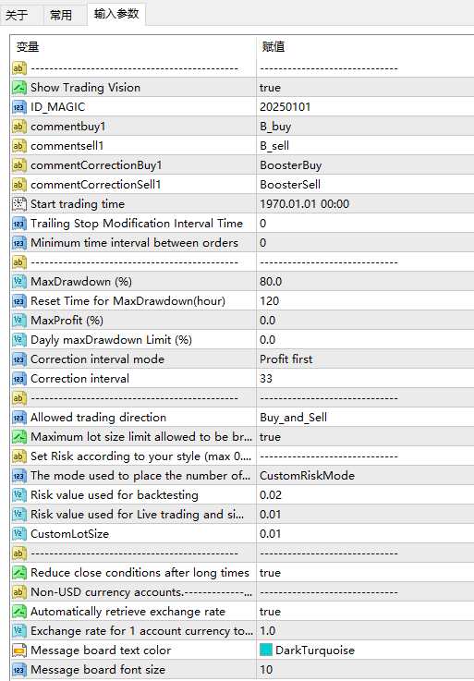Click the string icon beside commentCorrectionBuy1

click(x=19, y=165)
